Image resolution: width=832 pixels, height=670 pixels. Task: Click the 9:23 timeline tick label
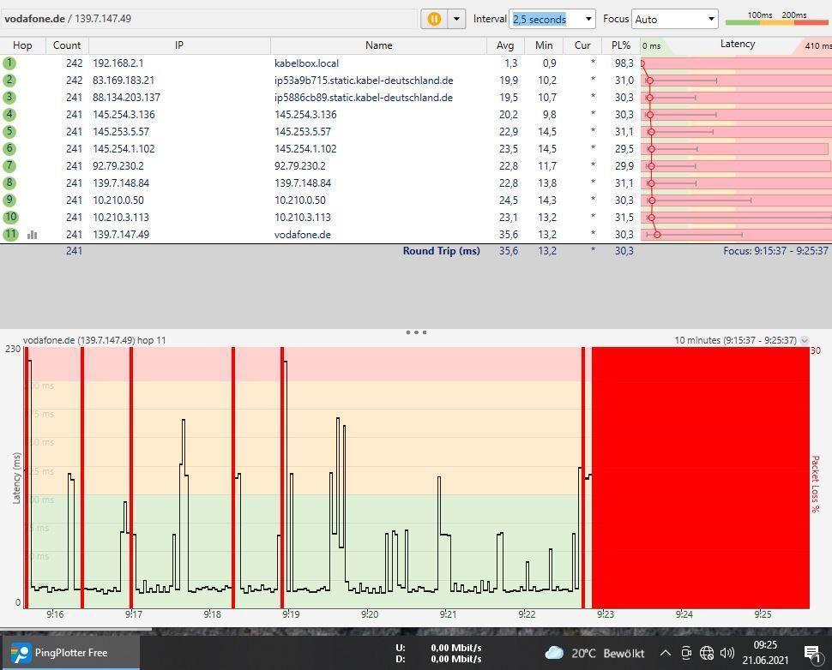[606, 614]
